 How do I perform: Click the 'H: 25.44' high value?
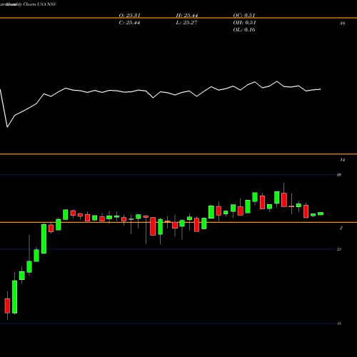tap(187, 16)
